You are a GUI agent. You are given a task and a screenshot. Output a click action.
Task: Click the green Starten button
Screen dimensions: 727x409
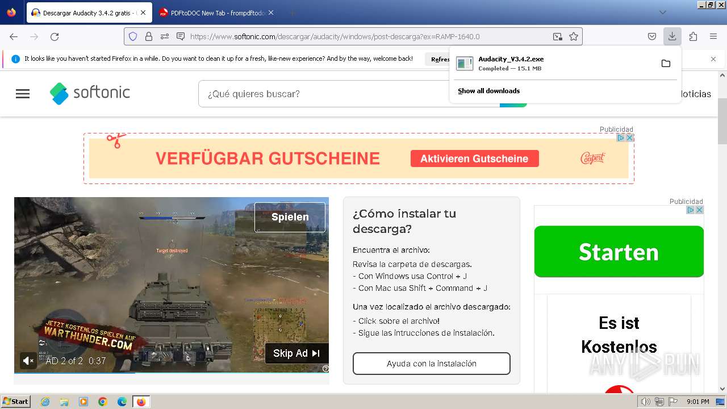(619, 252)
